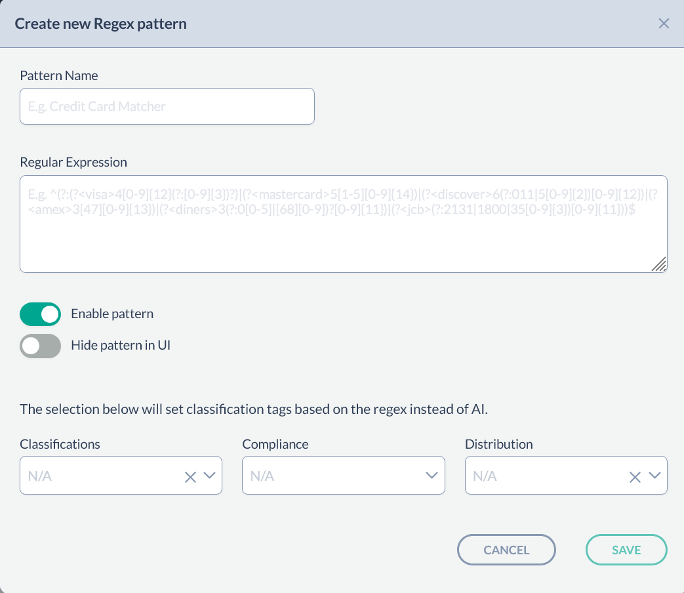Click the Distribution chevron arrow icon
Image resolution: width=684 pixels, height=593 pixels.
tap(654, 476)
